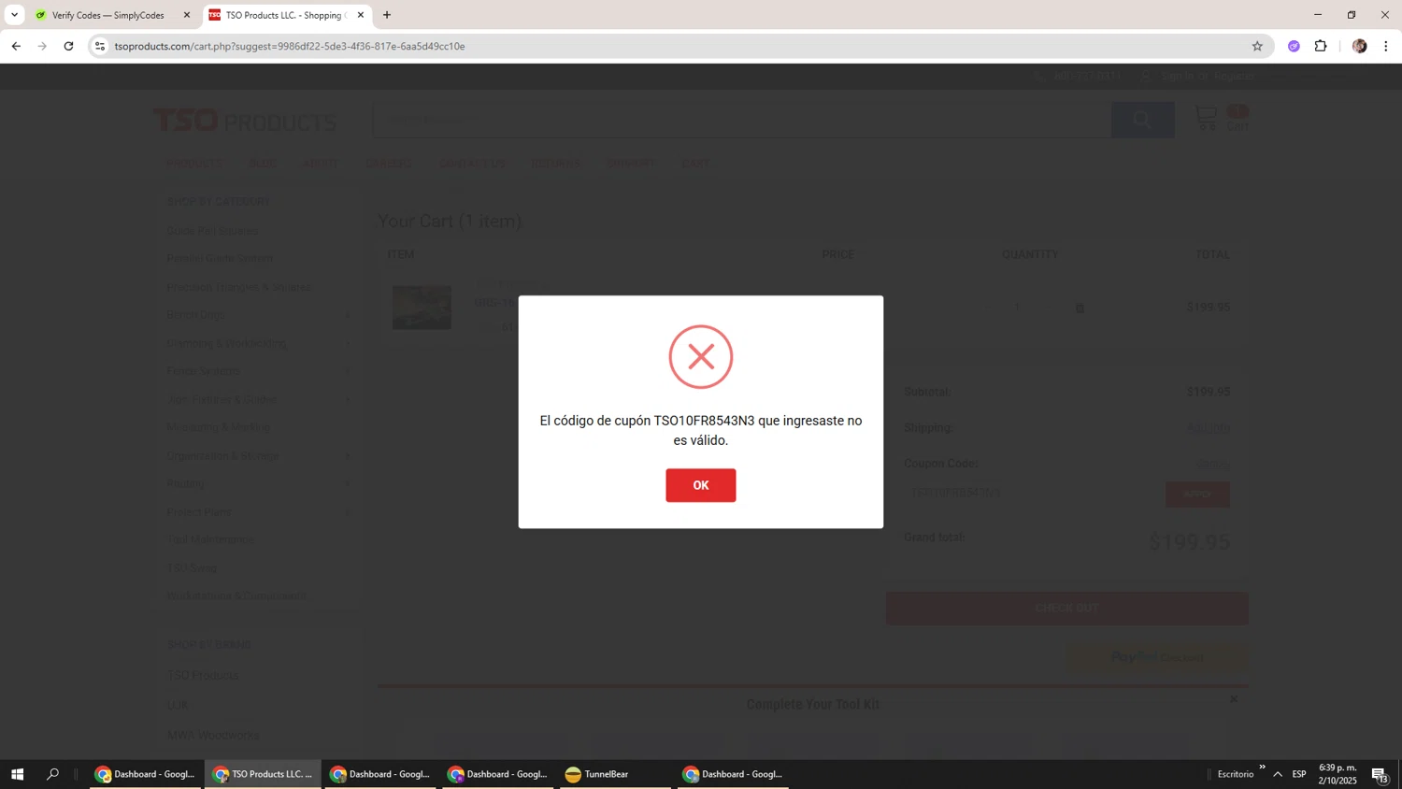Click the TSO Products logo
The width and height of the screenshot is (1402, 789).
[x=245, y=121]
